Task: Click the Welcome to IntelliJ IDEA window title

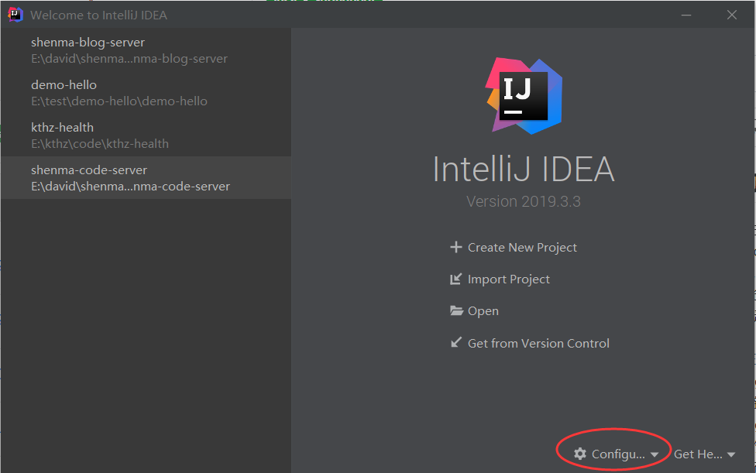Action: point(99,15)
